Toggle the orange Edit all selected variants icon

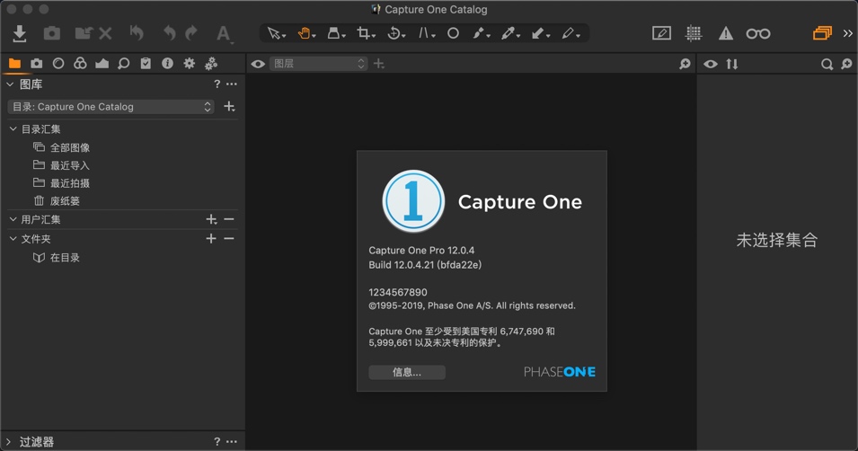point(822,33)
